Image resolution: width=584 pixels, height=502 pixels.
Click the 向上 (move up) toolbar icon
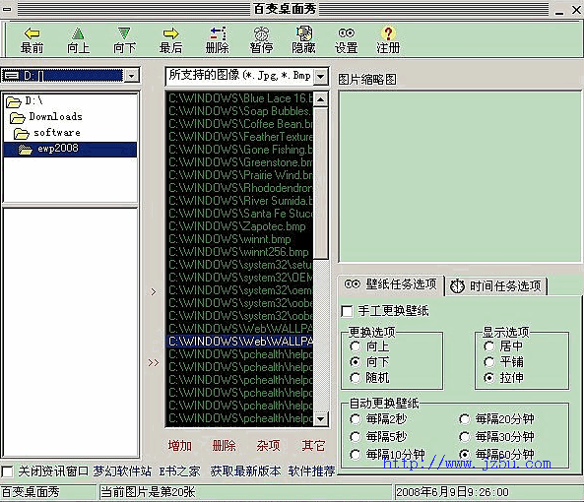pos(78,33)
